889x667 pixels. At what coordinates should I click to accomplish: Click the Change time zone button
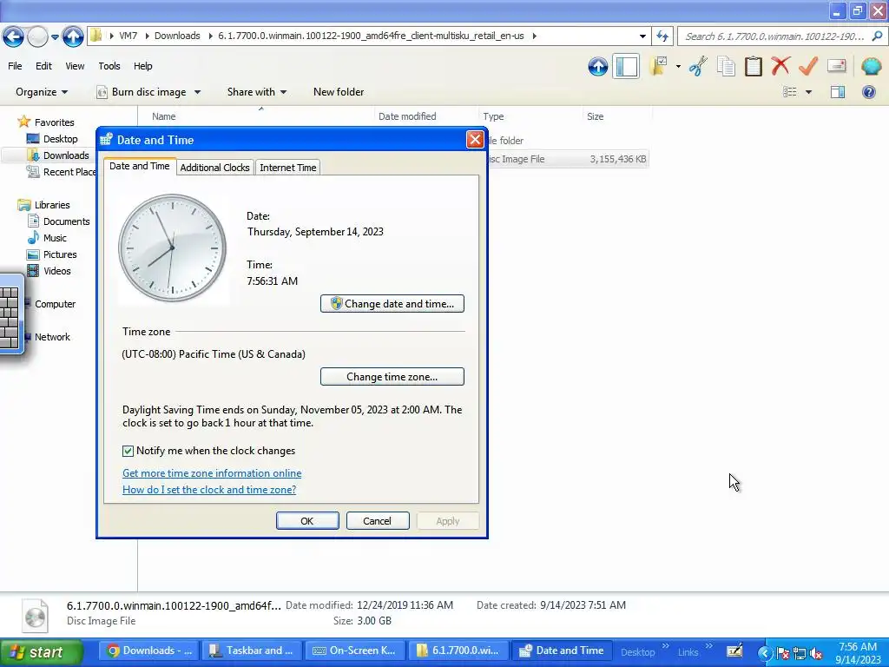coord(392,377)
